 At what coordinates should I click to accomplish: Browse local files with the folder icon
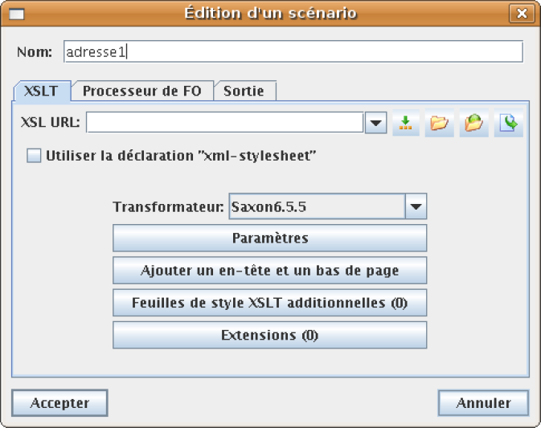(439, 123)
